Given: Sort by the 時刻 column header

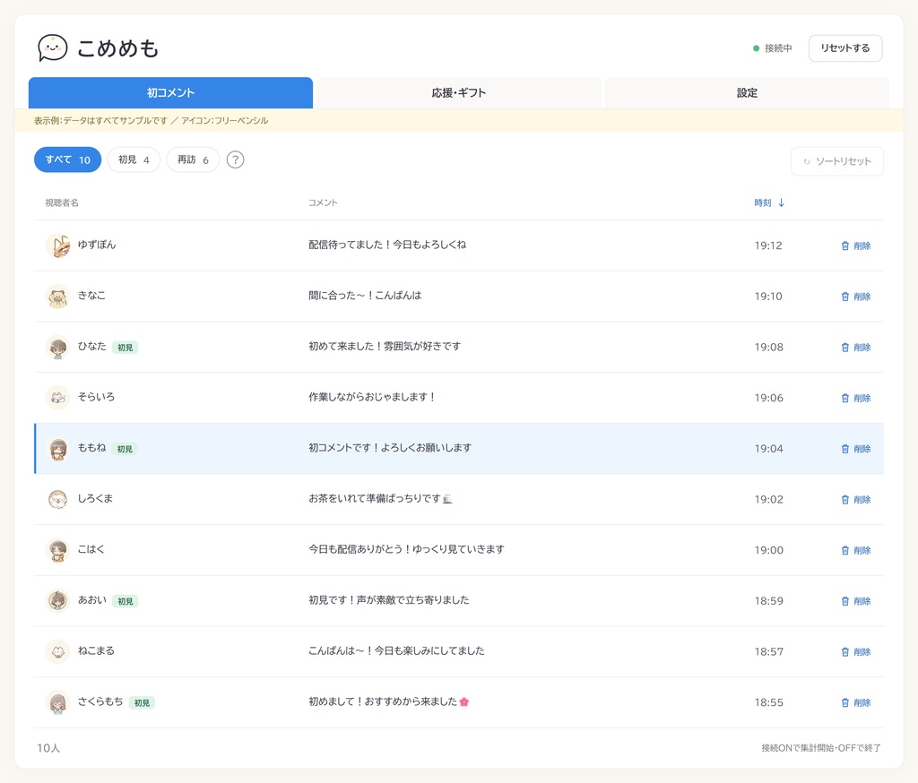Looking at the screenshot, I should click(769, 202).
